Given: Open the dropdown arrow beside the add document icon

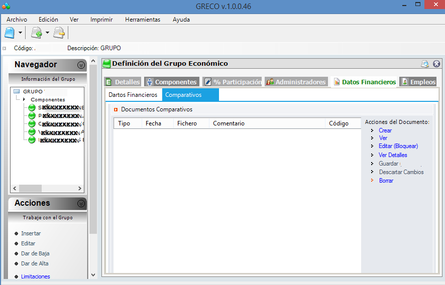Looking at the screenshot, I should coord(47,33).
